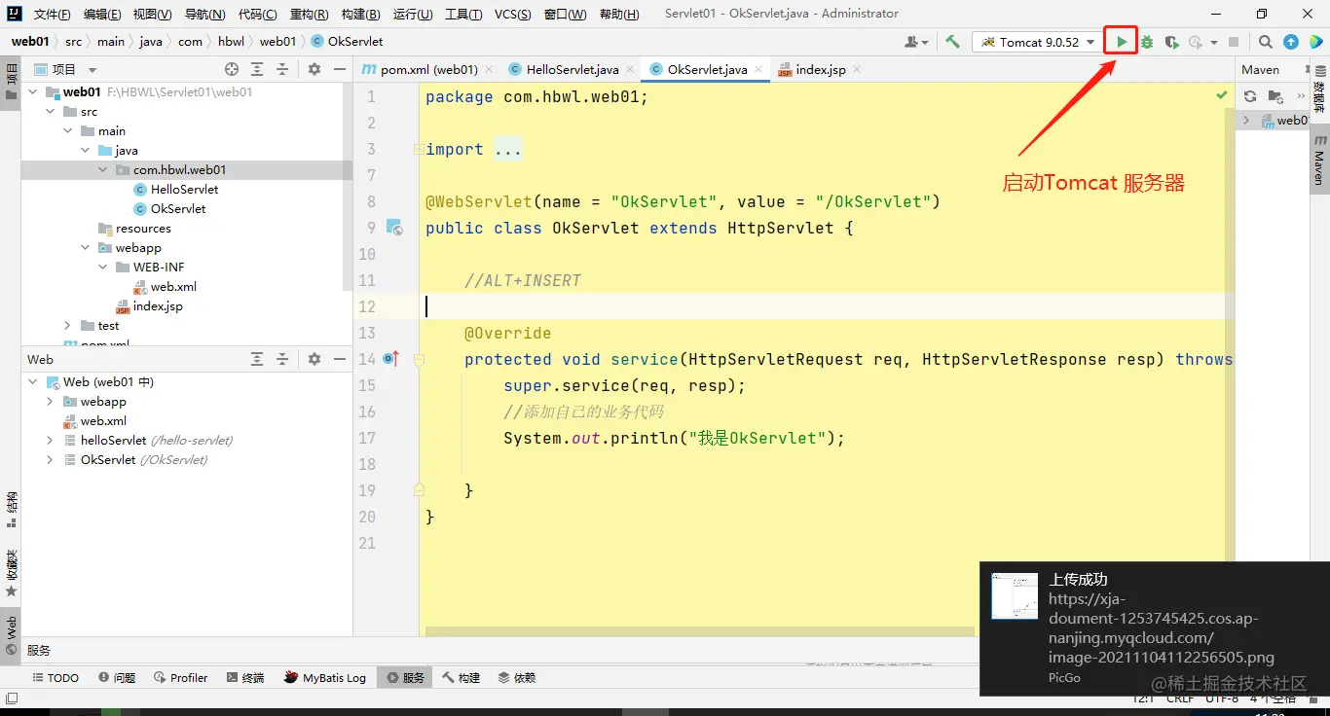Start debugging with the green bug icon
The width and height of the screenshot is (1330, 716).
coord(1147,42)
